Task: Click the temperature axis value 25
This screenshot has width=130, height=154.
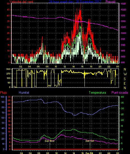Action: tap(122, 114)
